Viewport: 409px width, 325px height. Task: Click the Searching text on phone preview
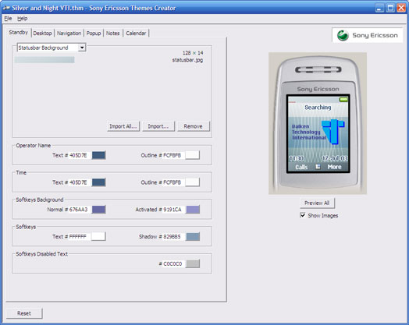318,107
